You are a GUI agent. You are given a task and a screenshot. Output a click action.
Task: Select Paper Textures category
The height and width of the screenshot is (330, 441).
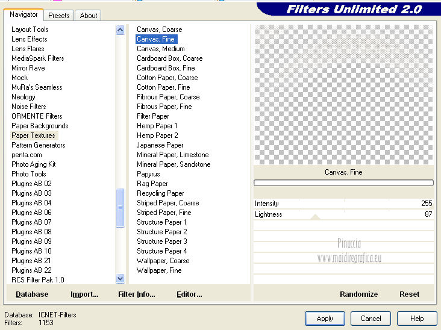tap(33, 135)
